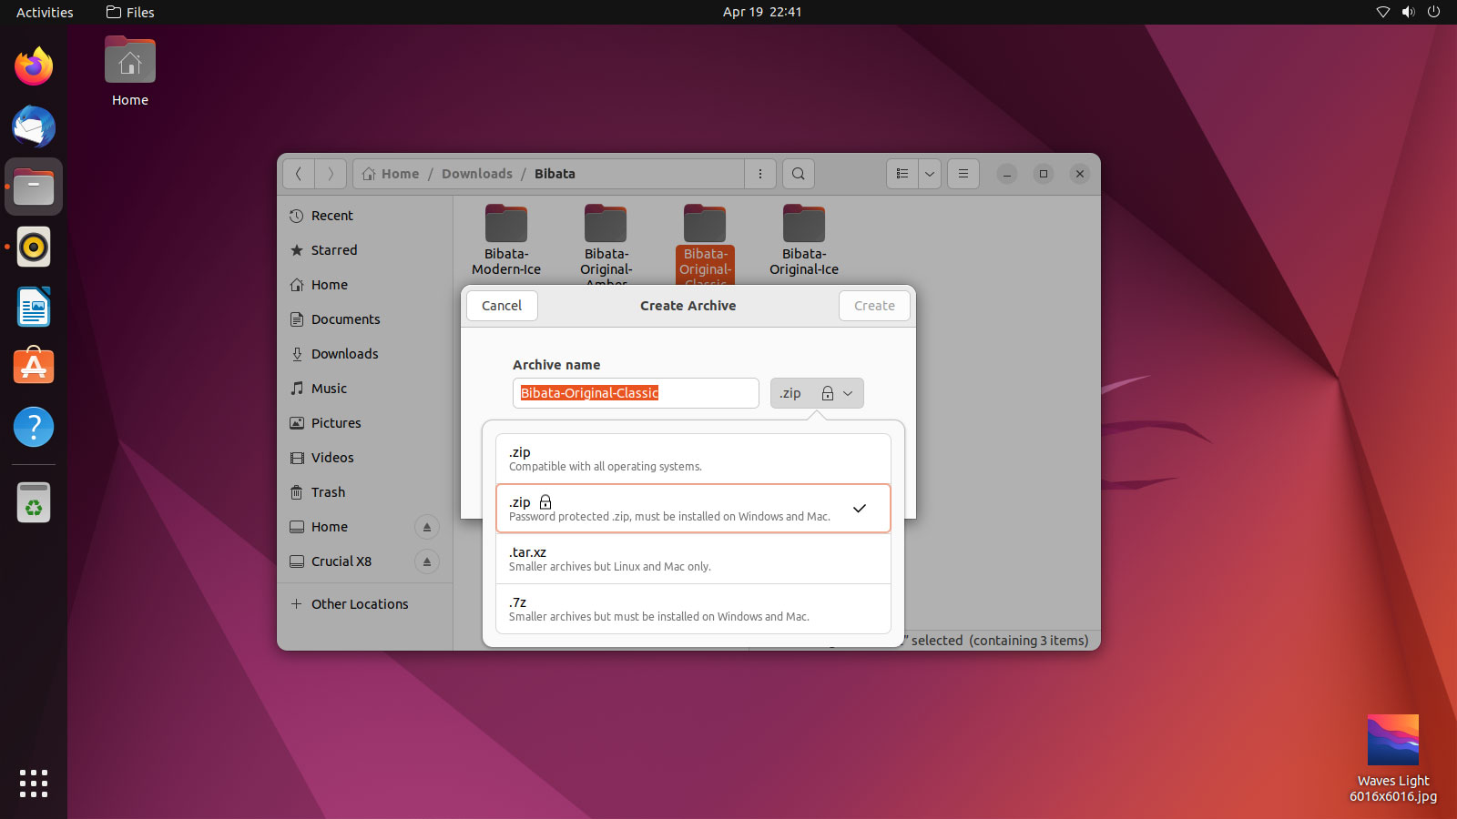
Task: Expand Other Locations in the sidebar
Action: pos(359,603)
